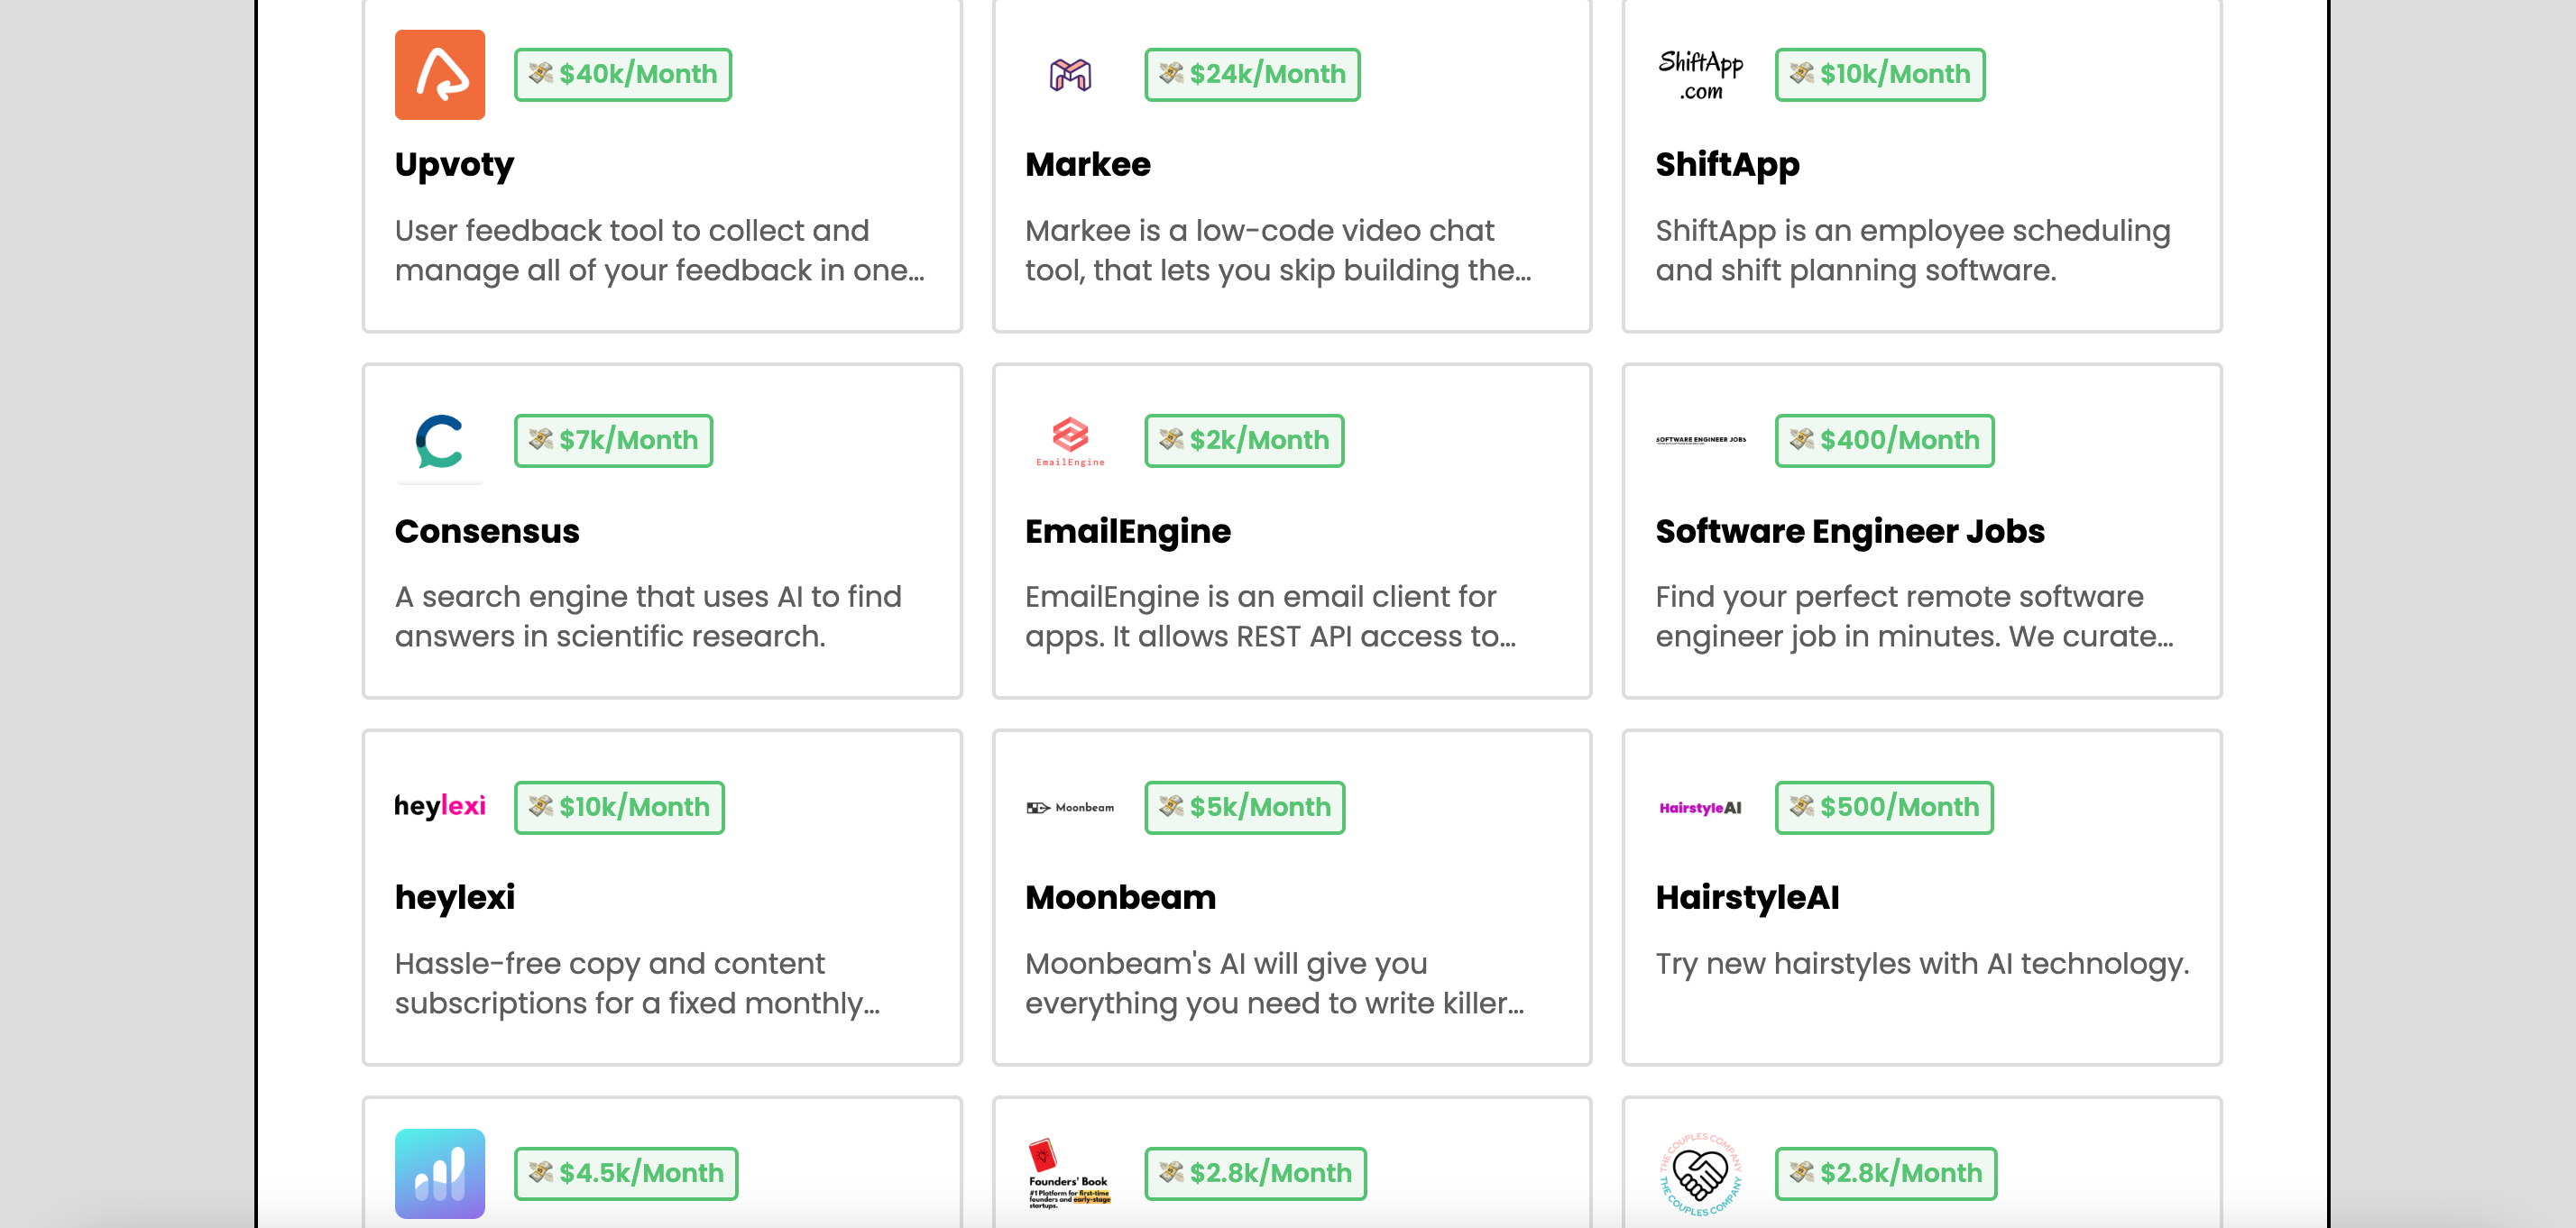Select the HairstyleAI card heading
Viewport: 2576px width, 1228px height.
1746,897
